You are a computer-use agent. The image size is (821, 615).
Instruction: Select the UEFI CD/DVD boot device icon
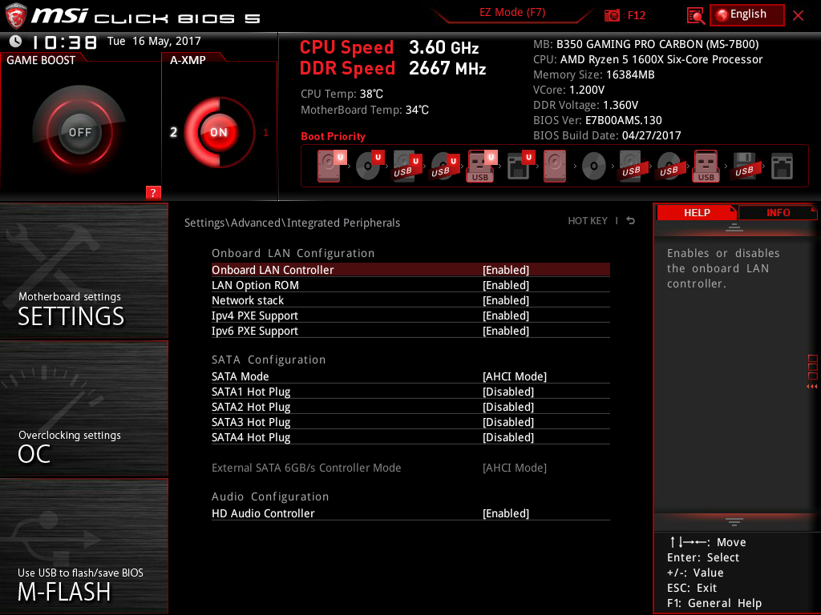(370, 167)
